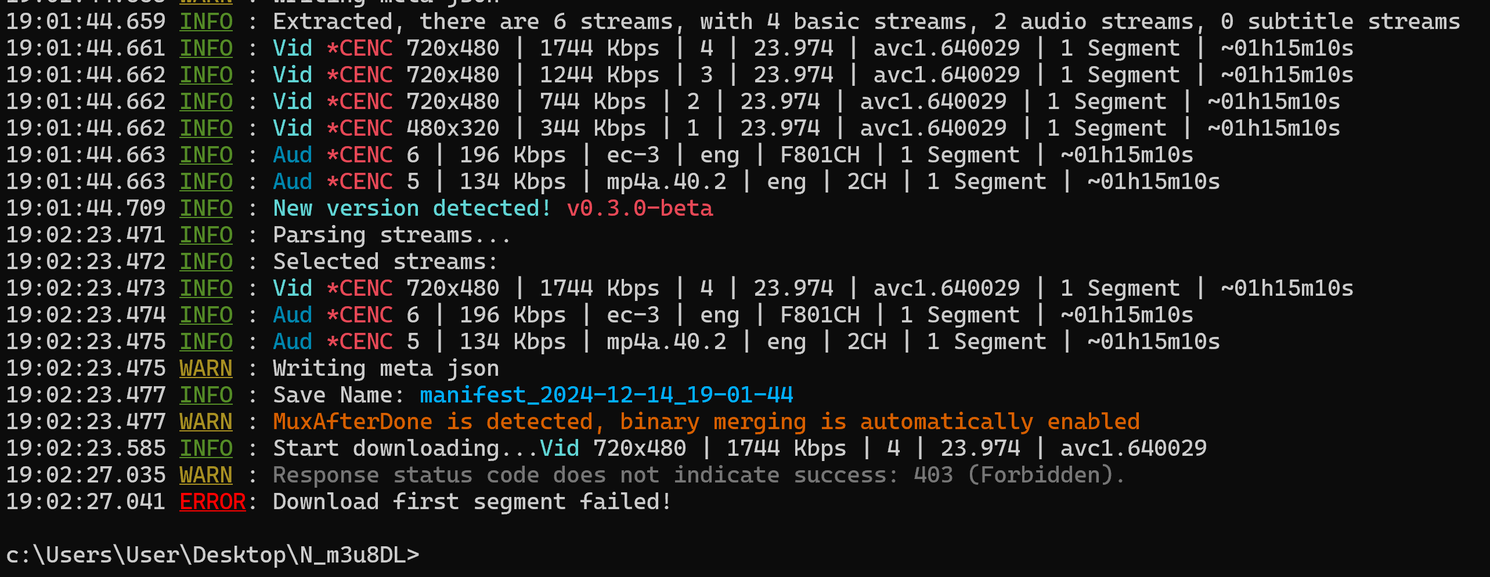The width and height of the screenshot is (1490, 577).
Task: Click the 344 Kbps bitrate value
Action: [593, 128]
